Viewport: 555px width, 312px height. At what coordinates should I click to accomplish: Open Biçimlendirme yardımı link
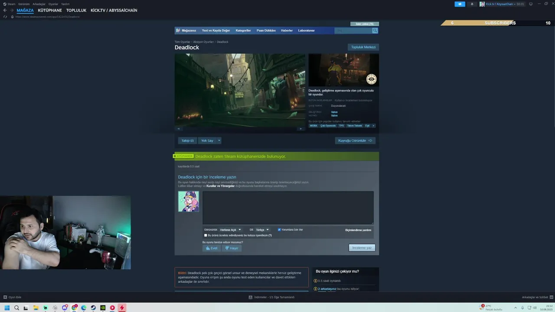358,230
